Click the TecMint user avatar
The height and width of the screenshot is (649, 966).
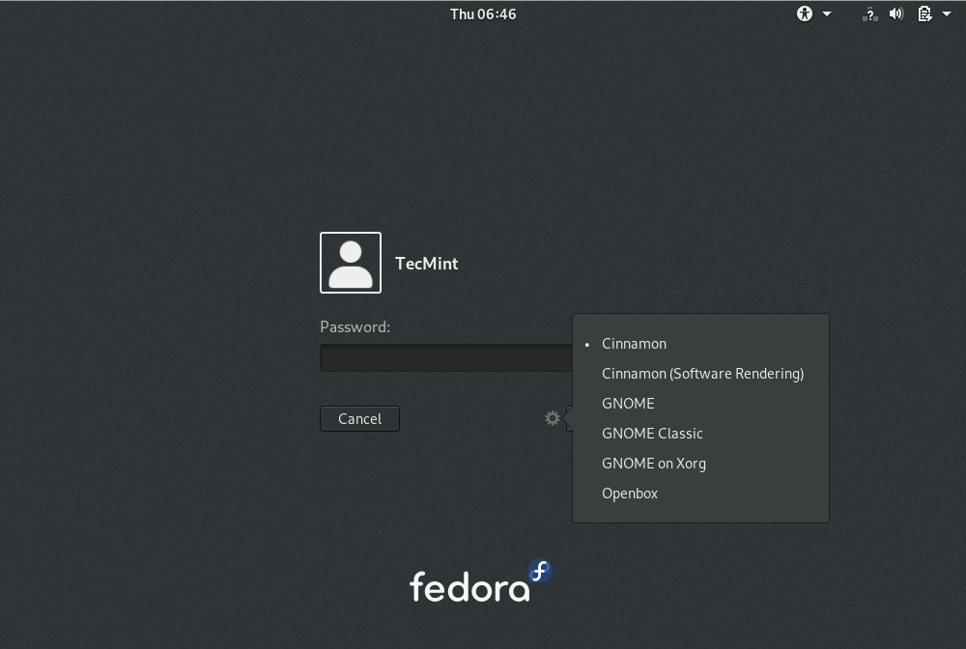(351, 263)
